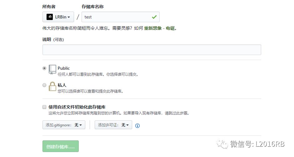This screenshot has width=294, height=157.
Task: Click text 您可以选择谁可以查看和提交此存储库
Action: pos(90,91)
